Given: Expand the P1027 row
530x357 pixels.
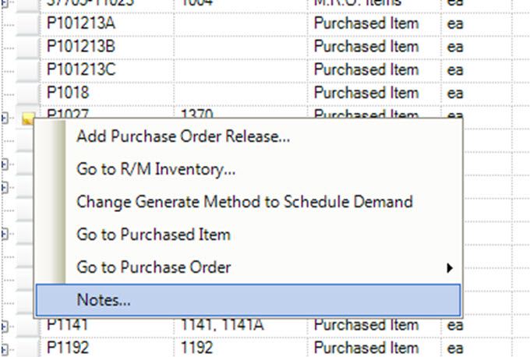Looking at the screenshot, I should (x=4, y=118).
